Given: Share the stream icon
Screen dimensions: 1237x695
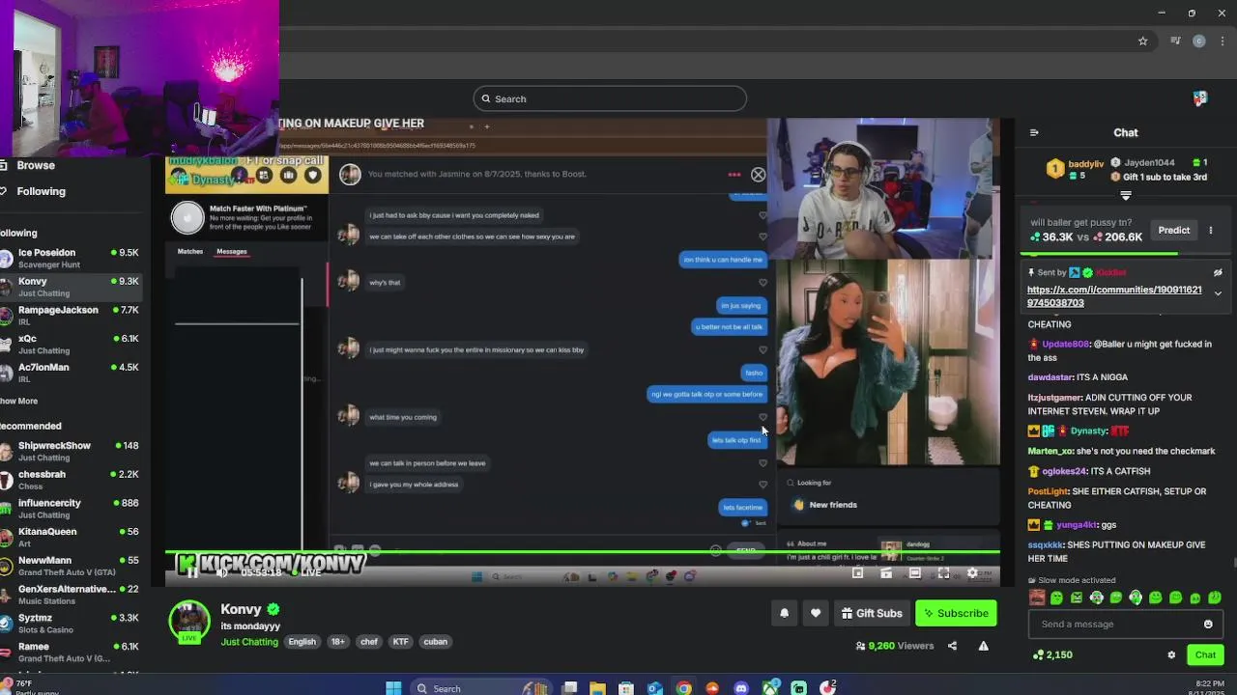Looking at the screenshot, I should click(x=952, y=646).
